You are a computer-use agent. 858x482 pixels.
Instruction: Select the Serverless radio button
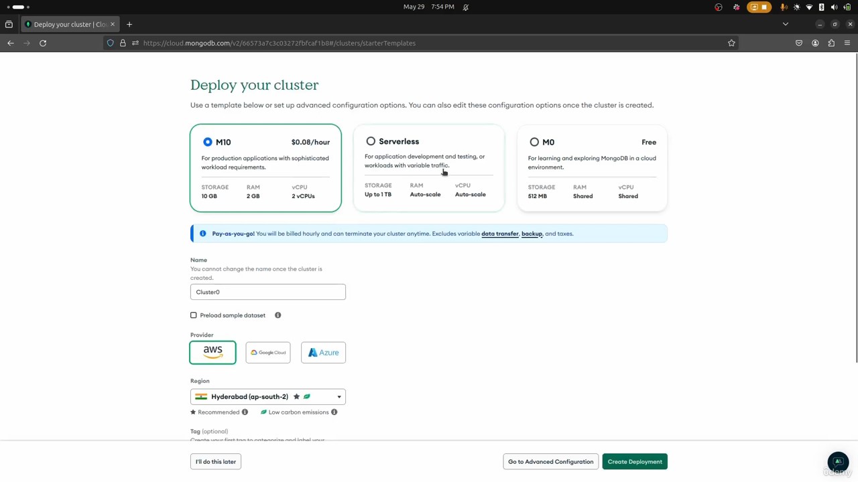pyautogui.click(x=371, y=141)
